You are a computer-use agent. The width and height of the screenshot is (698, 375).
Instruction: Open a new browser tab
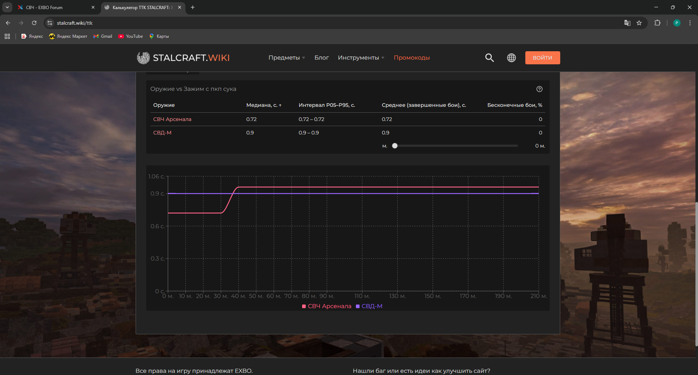click(x=193, y=7)
